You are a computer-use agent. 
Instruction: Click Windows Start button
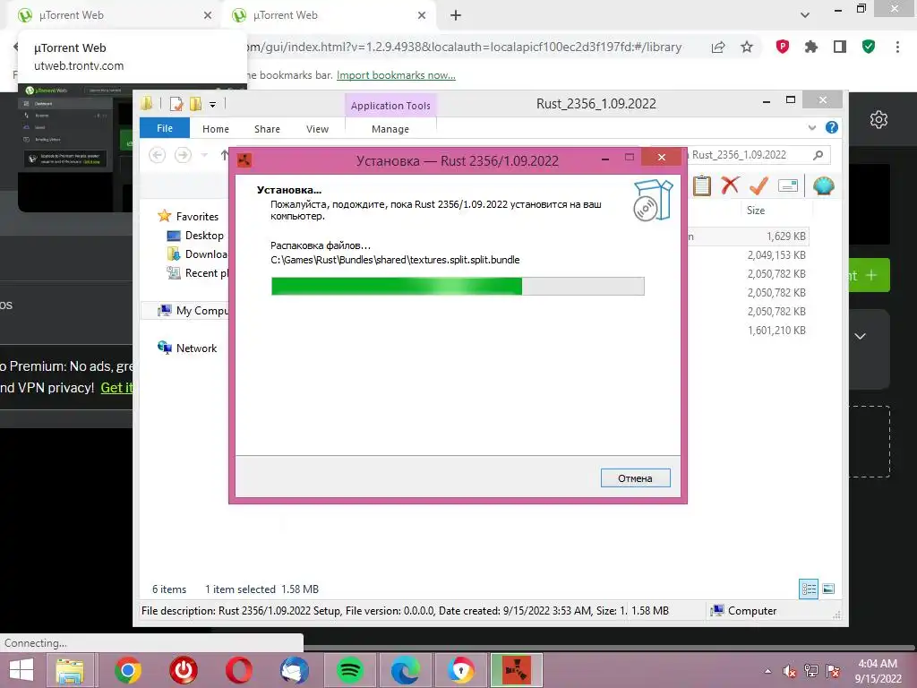point(21,670)
